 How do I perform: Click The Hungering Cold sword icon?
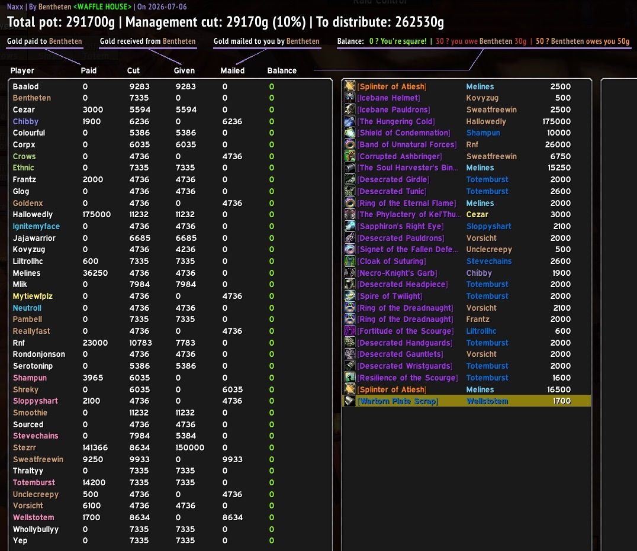(350, 121)
